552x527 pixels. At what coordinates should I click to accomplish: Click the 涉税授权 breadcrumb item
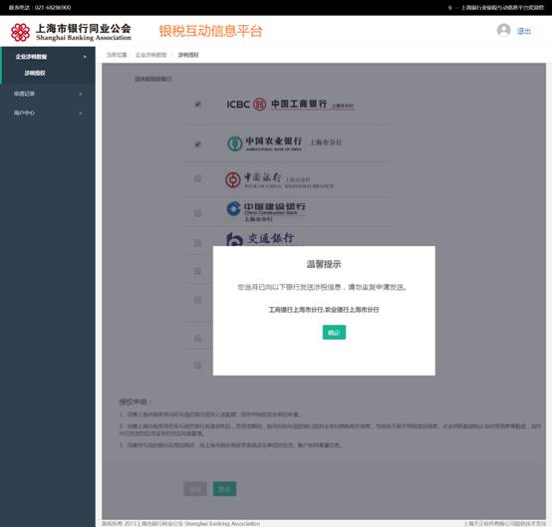(188, 55)
